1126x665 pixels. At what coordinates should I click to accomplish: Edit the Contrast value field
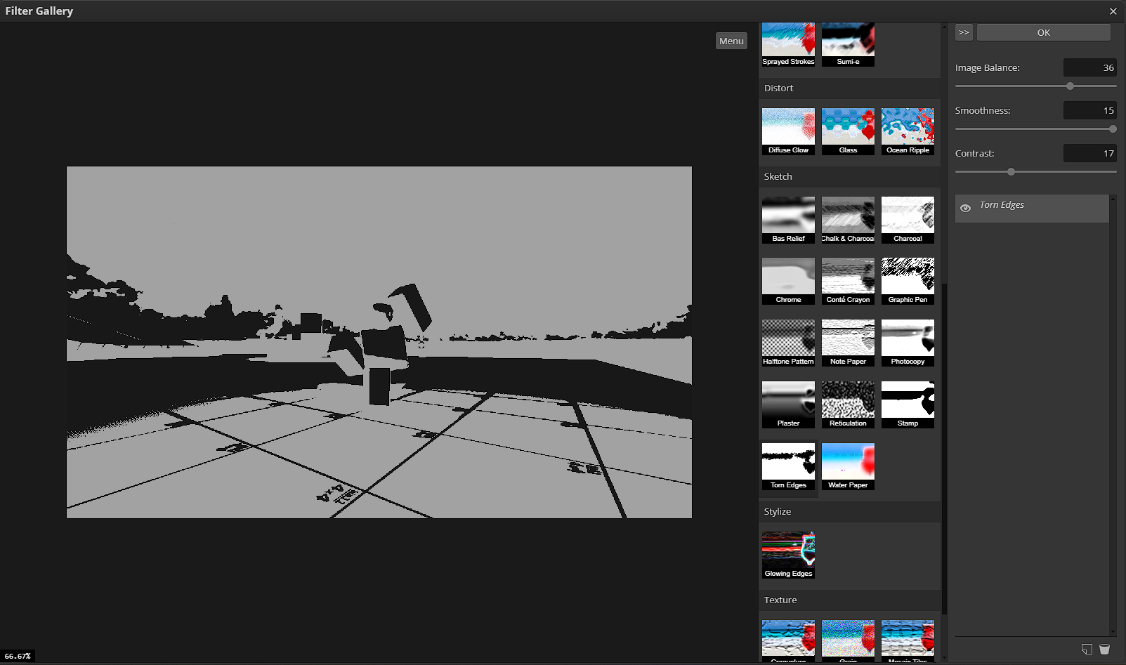pos(1089,153)
